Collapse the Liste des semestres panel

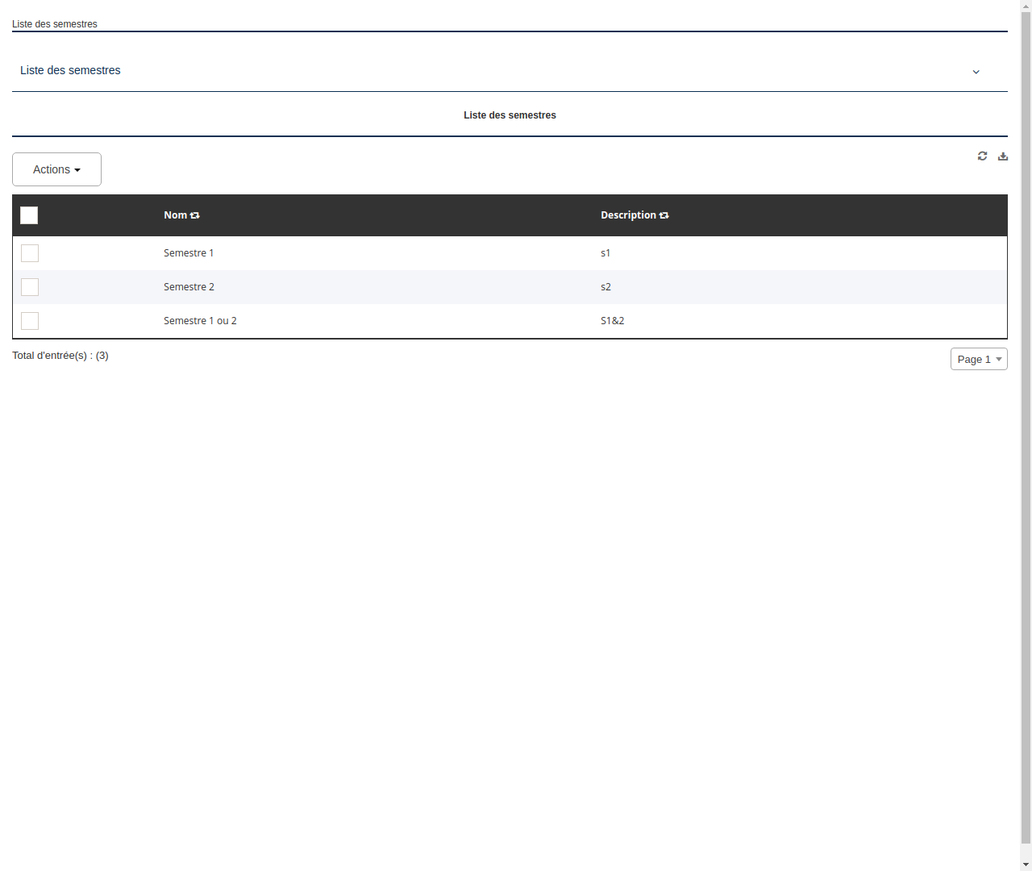coord(976,72)
